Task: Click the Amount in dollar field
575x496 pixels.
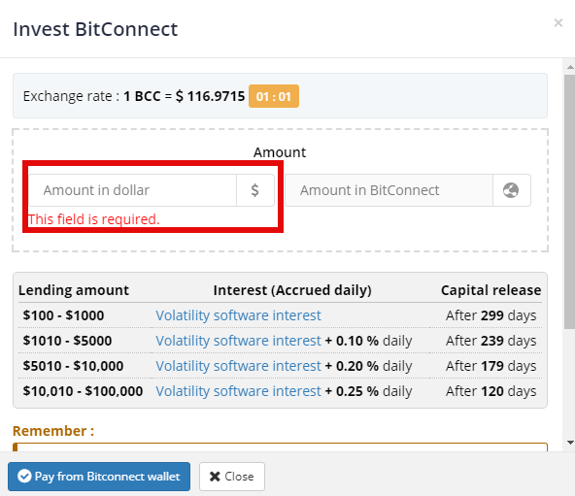Action: tap(133, 190)
